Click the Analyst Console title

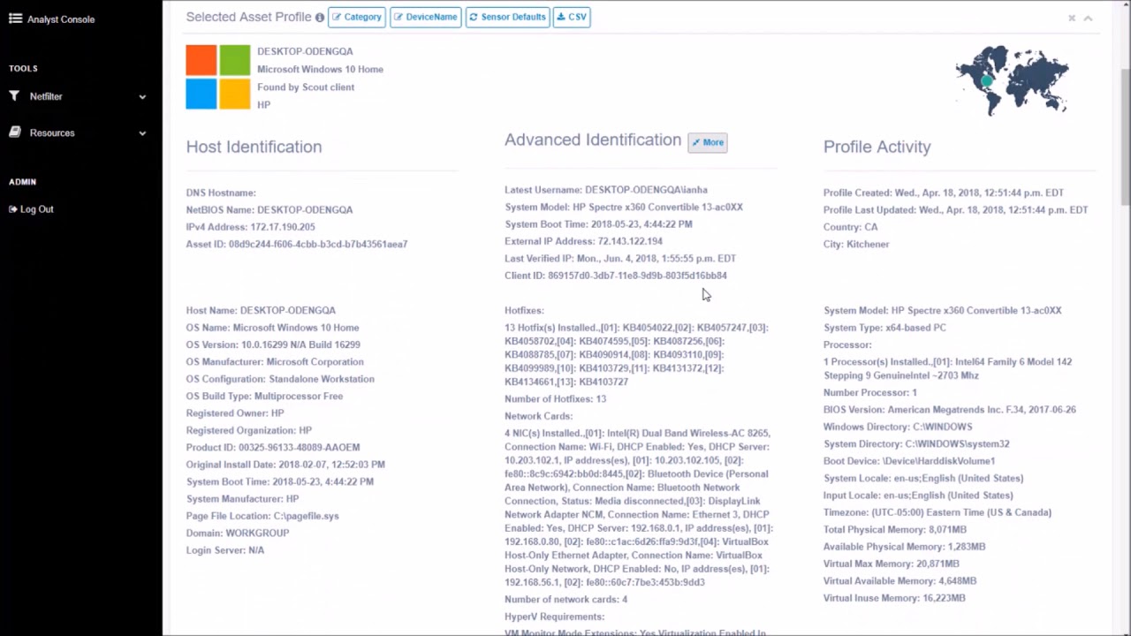tap(61, 19)
